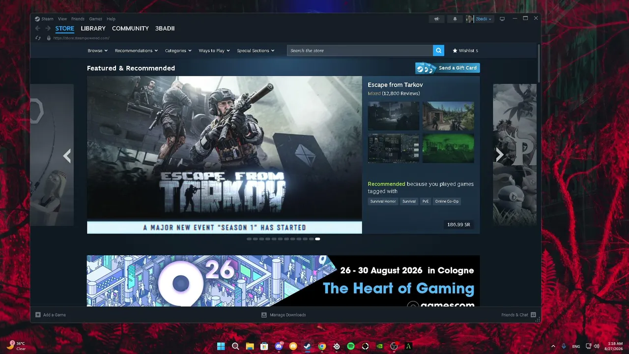Open Discord with the 9+ badge
The image size is (629, 354).
click(x=279, y=346)
